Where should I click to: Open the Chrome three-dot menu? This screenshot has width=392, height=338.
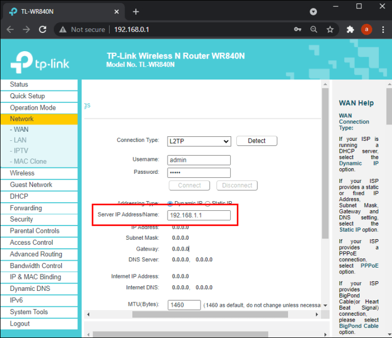coord(383,30)
